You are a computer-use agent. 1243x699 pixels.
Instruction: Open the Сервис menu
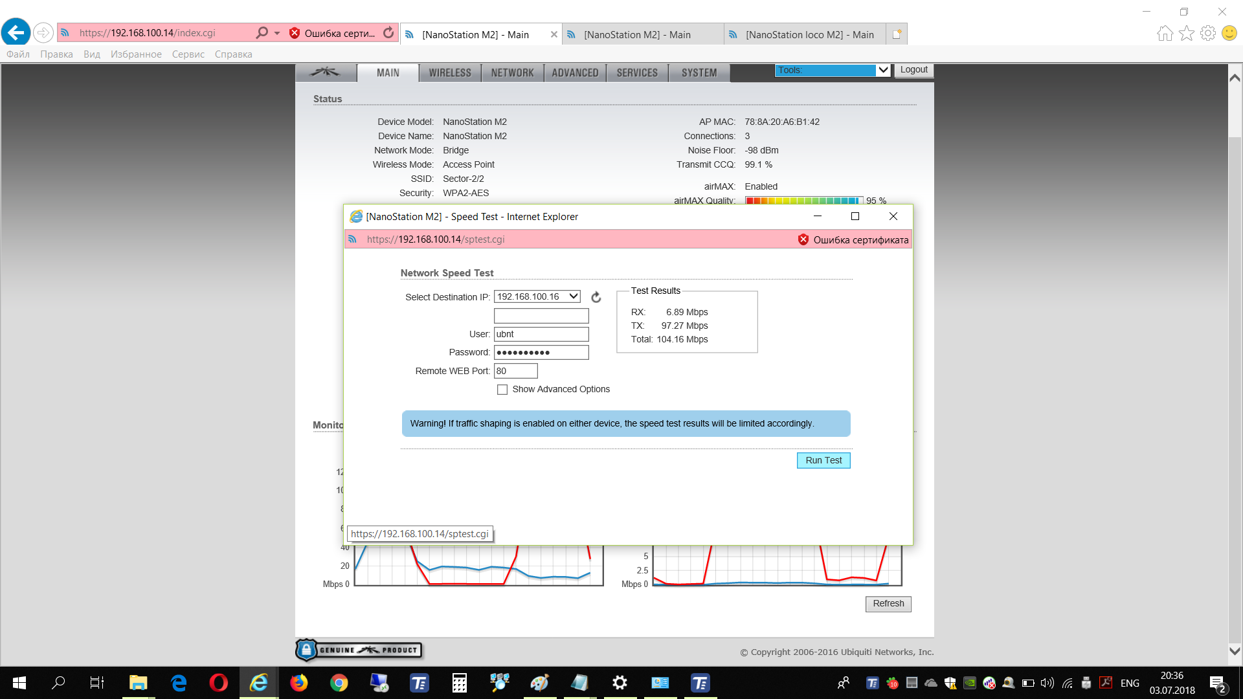tap(188, 54)
